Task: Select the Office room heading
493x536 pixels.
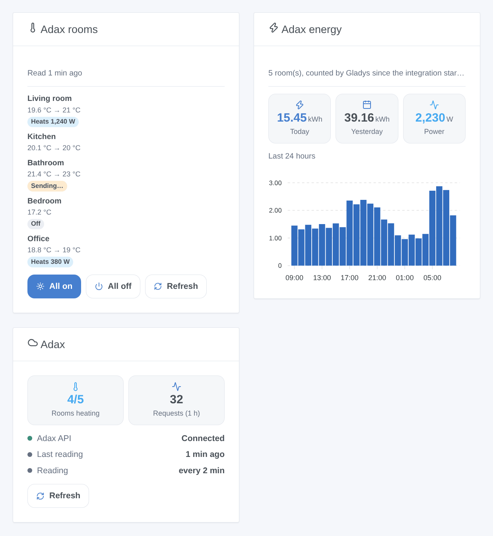Action: (x=39, y=239)
